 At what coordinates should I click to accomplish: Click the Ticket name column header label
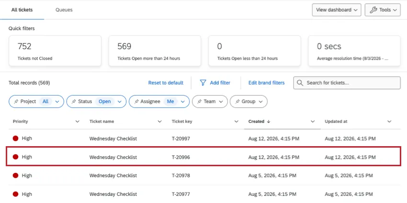(x=102, y=121)
